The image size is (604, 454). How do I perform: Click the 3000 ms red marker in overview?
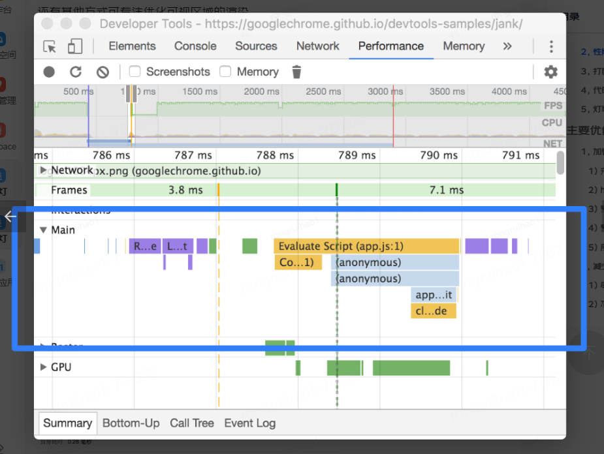tap(393, 116)
